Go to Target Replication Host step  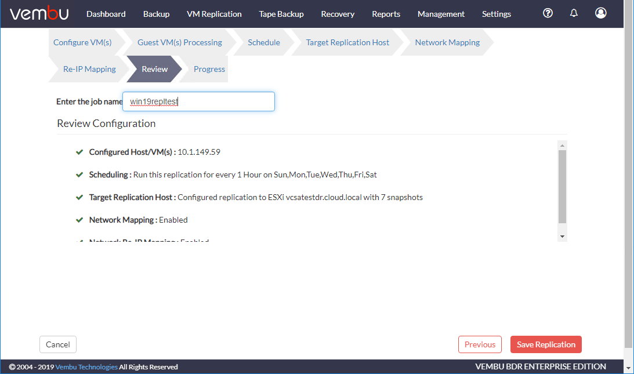coord(347,42)
